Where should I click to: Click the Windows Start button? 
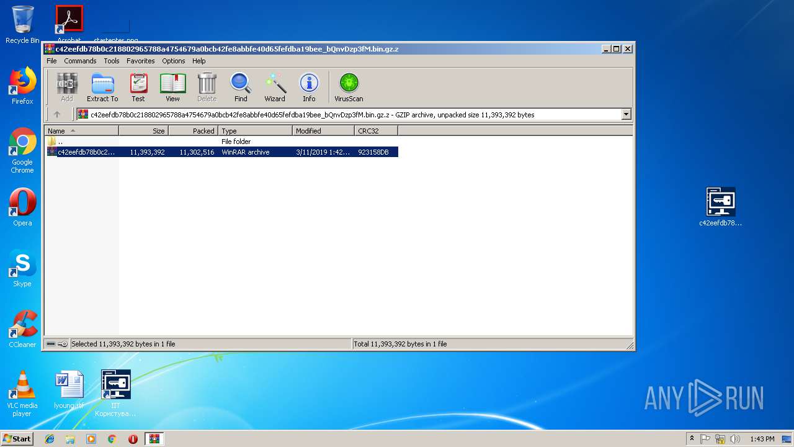click(x=17, y=439)
